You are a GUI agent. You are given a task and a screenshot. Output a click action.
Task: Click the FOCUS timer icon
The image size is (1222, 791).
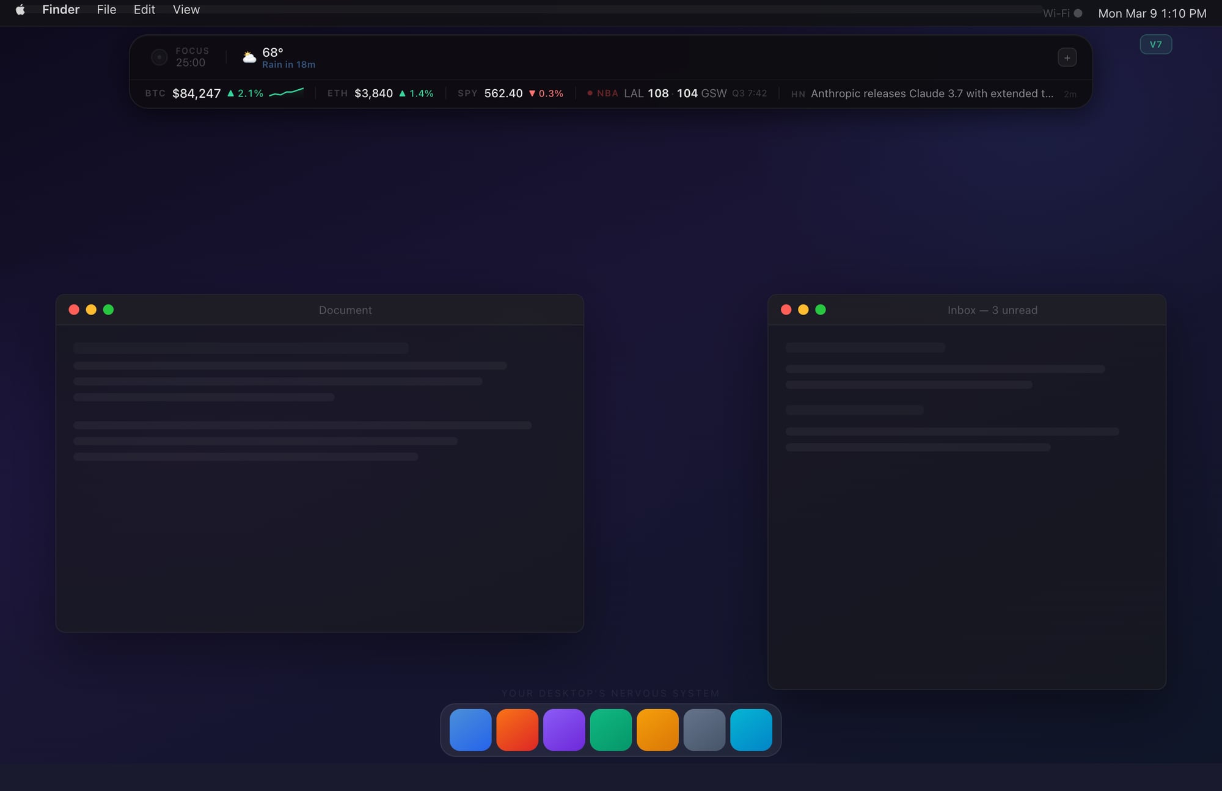pos(159,57)
